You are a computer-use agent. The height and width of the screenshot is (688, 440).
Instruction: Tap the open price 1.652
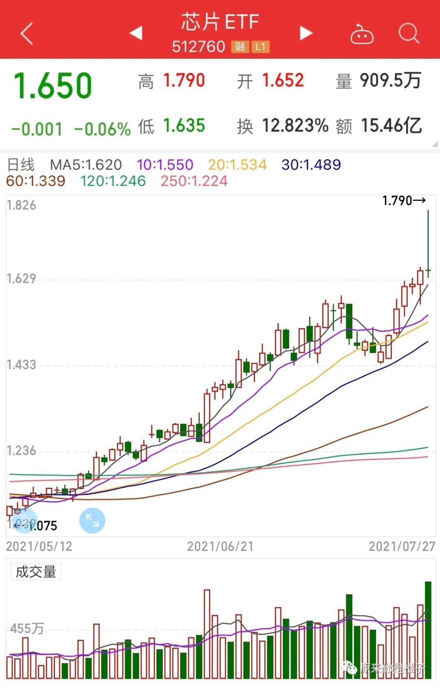pos(283,80)
